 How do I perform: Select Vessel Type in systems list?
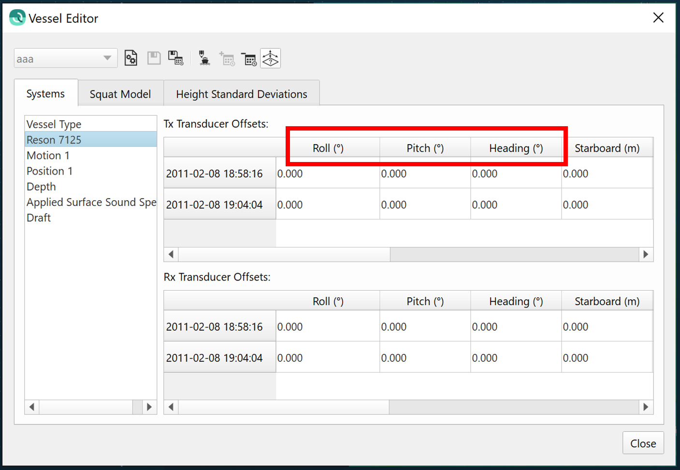pyautogui.click(x=54, y=124)
